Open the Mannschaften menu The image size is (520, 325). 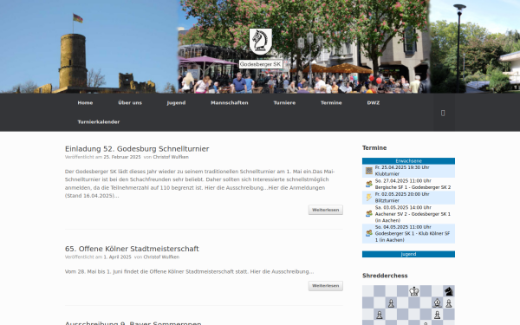coord(230,103)
